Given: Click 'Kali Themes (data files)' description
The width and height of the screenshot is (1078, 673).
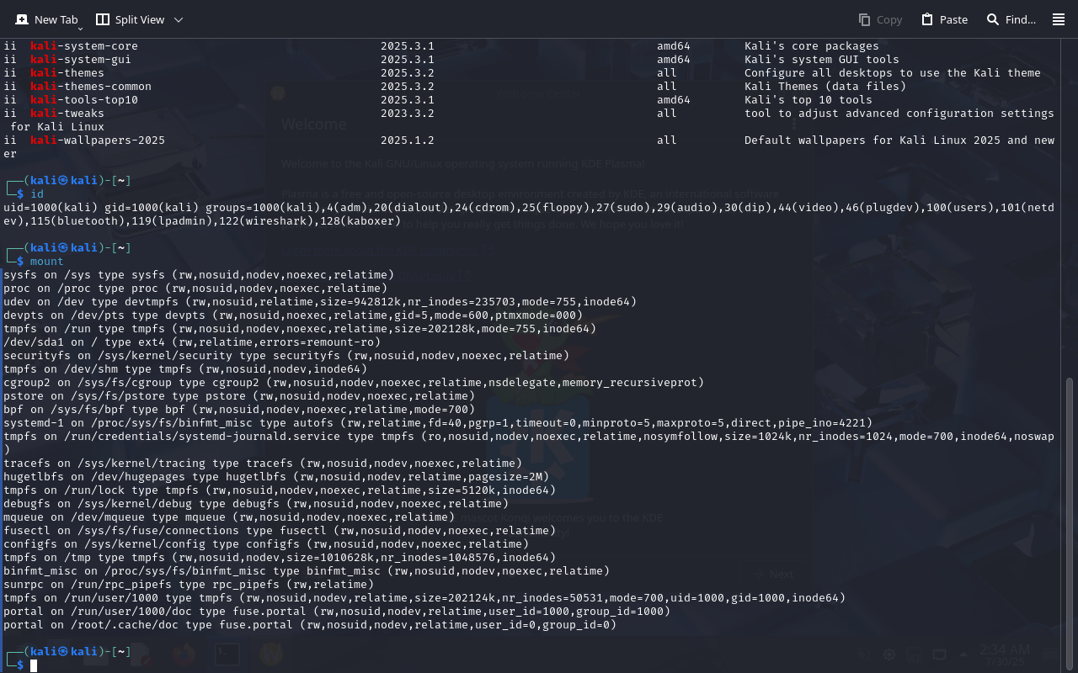Looking at the screenshot, I should point(825,87).
